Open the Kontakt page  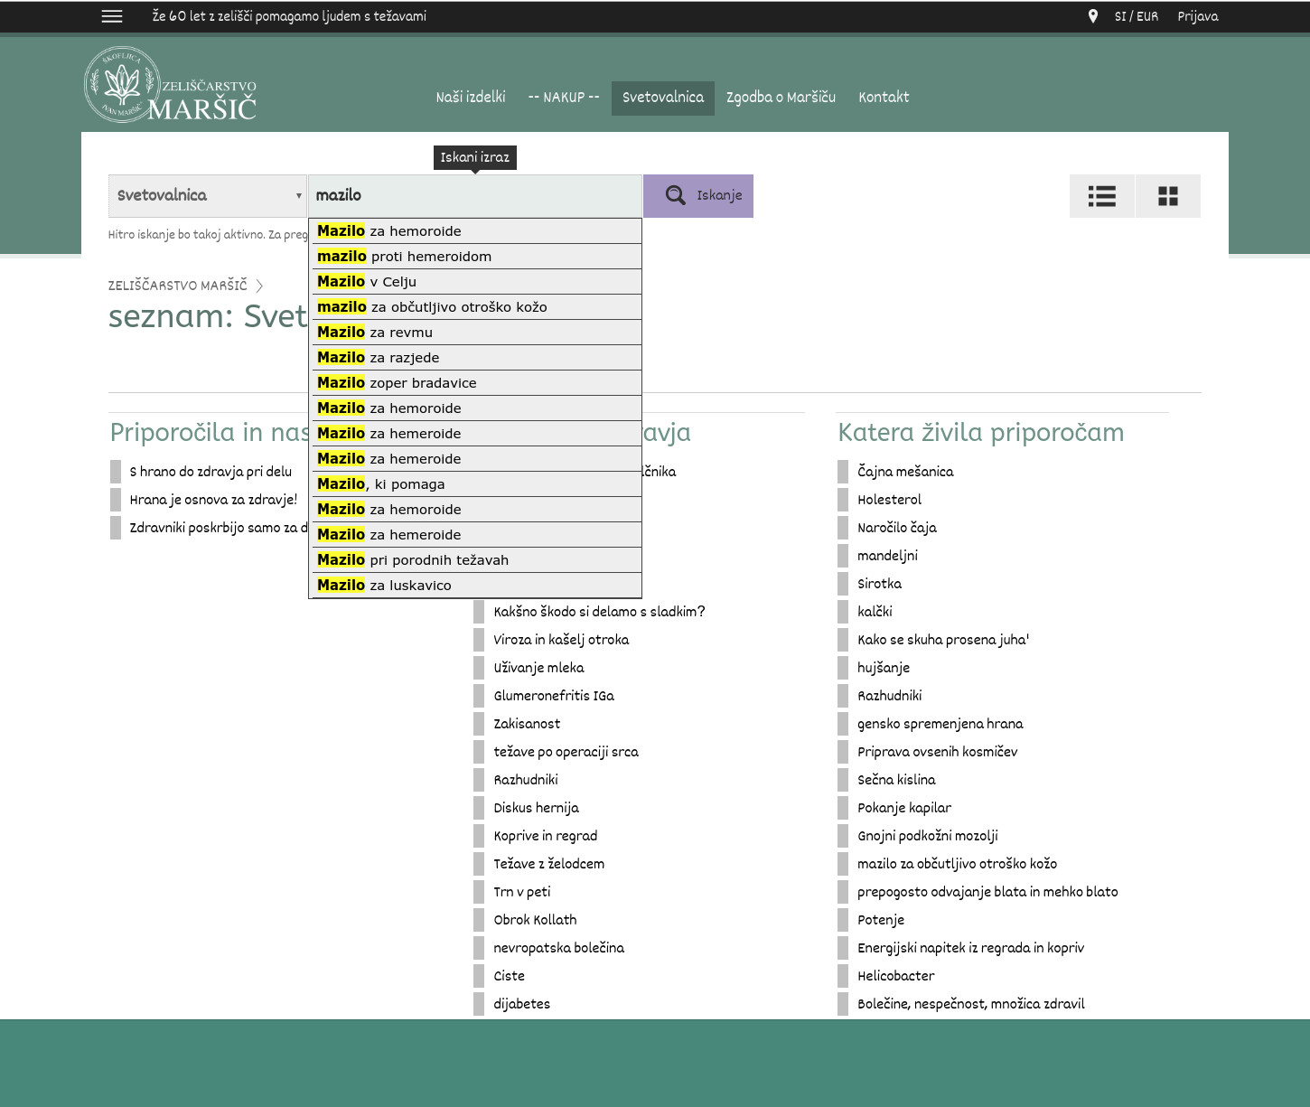883,98
